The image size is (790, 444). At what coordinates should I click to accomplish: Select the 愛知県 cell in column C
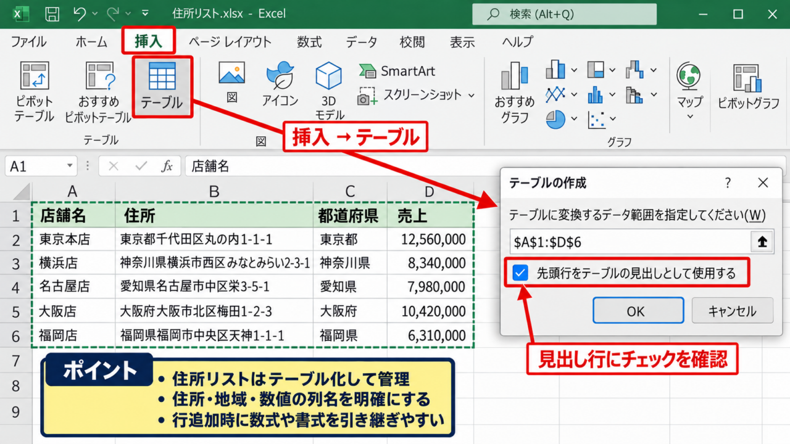pos(350,287)
